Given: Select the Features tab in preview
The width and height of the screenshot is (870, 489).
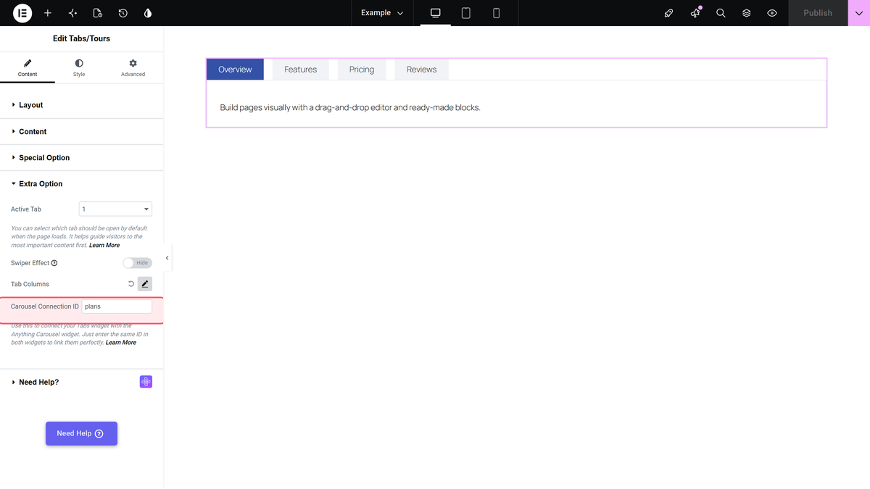Looking at the screenshot, I should (x=301, y=70).
